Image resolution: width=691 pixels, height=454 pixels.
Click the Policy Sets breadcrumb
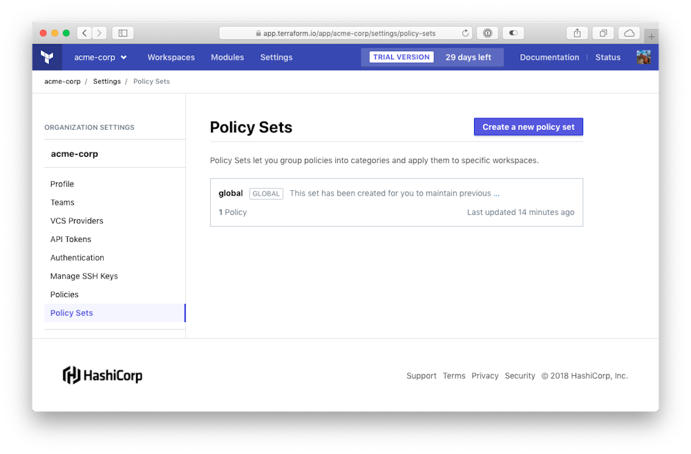(151, 82)
